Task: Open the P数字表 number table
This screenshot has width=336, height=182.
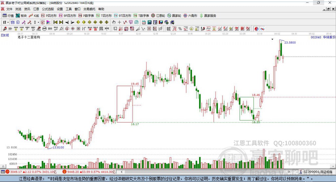Action: coord(86,16)
